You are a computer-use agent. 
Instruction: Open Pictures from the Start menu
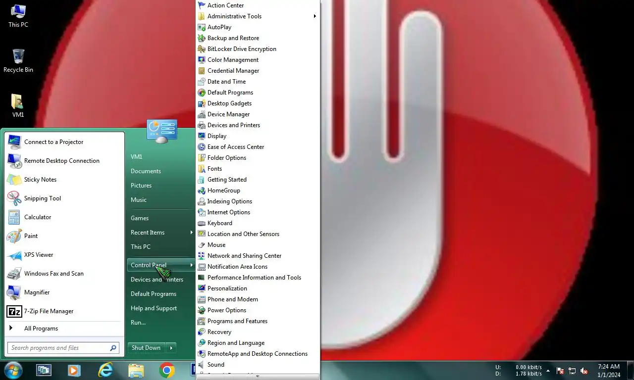coord(161,186)
